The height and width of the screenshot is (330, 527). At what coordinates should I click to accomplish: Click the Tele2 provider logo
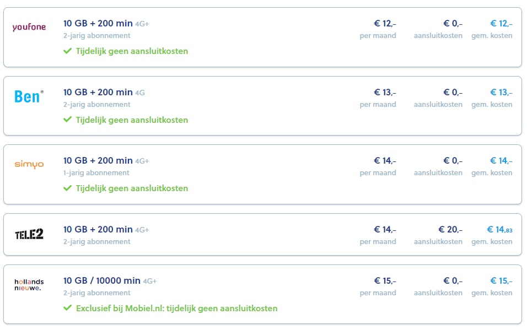tap(29, 234)
